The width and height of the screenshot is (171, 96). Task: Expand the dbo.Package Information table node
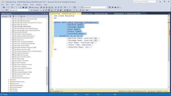pos(11,26)
